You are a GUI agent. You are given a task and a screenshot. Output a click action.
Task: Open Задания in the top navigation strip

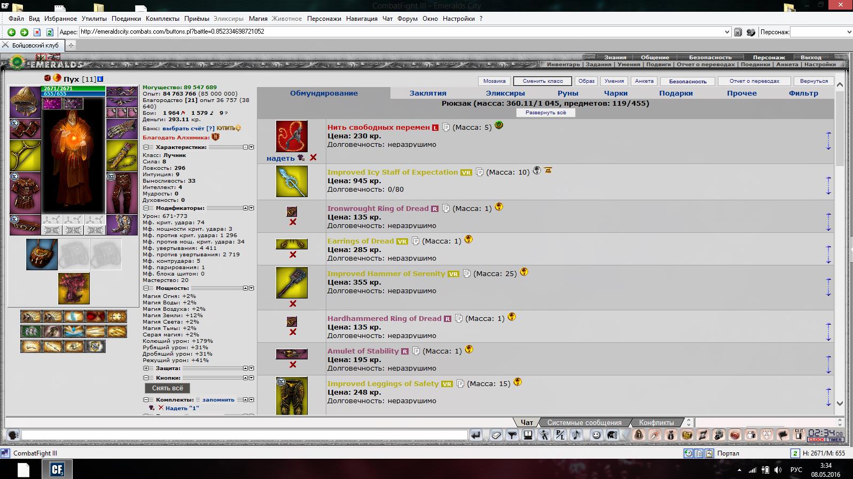(x=598, y=64)
